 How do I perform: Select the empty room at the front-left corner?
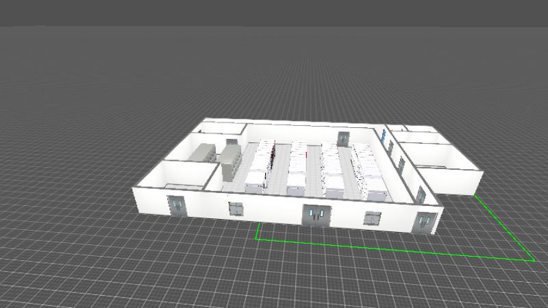[182, 176]
